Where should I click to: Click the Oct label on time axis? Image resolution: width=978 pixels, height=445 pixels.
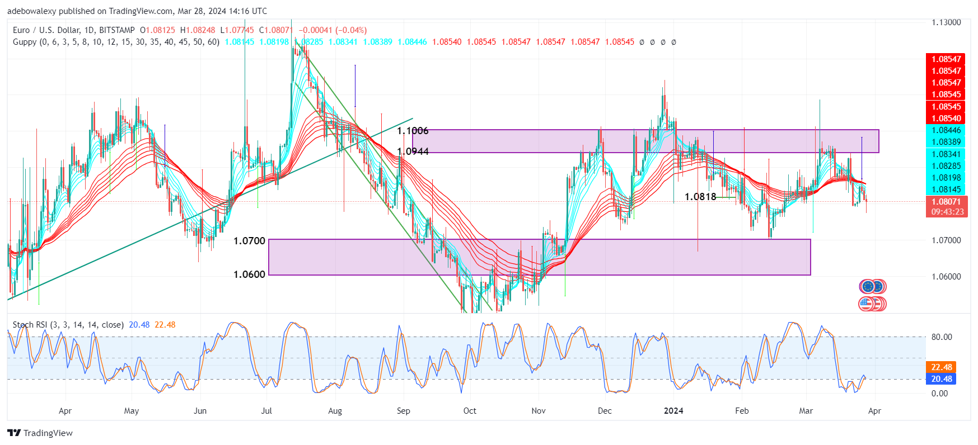point(470,411)
